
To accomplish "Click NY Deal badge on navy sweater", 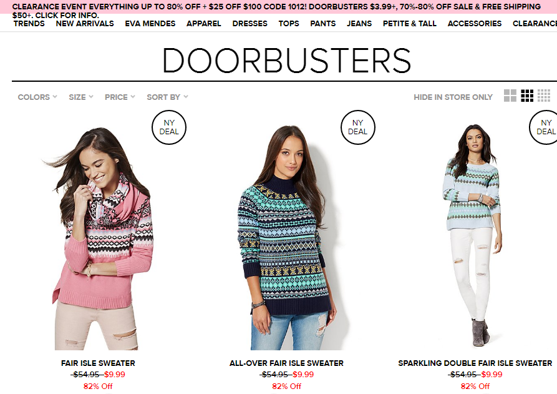I will pyautogui.click(x=358, y=127).
